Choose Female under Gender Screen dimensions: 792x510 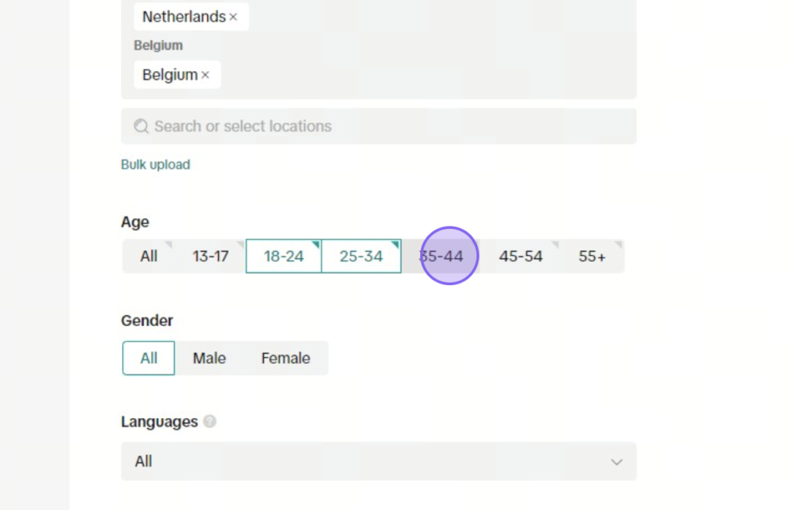tap(285, 359)
